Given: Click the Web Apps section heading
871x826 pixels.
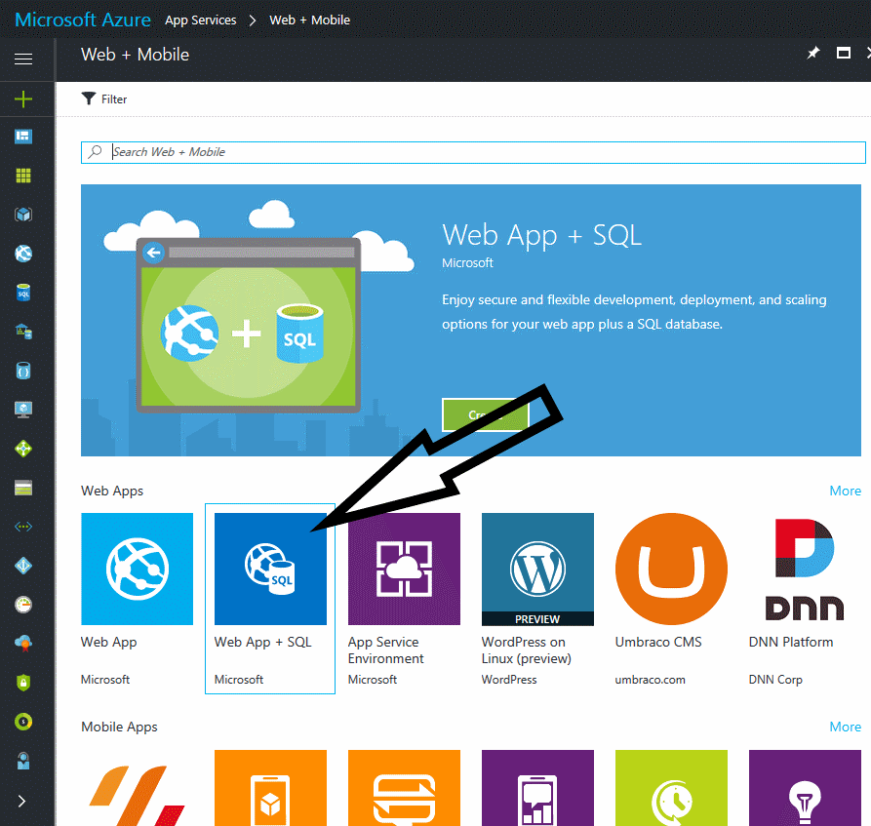Looking at the screenshot, I should coord(112,492).
